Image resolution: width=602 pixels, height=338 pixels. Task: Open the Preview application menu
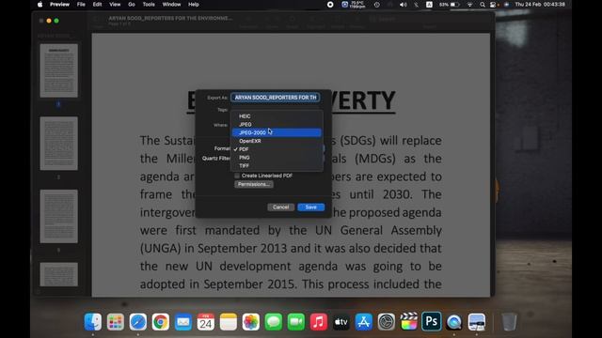pos(59,5)
